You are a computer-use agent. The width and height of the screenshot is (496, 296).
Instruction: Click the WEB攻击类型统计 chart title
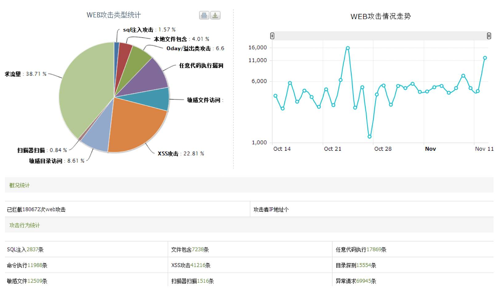tap(114, 15)
